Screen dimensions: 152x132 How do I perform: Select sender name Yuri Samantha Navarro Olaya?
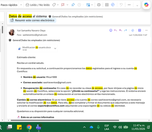[31, 30]
